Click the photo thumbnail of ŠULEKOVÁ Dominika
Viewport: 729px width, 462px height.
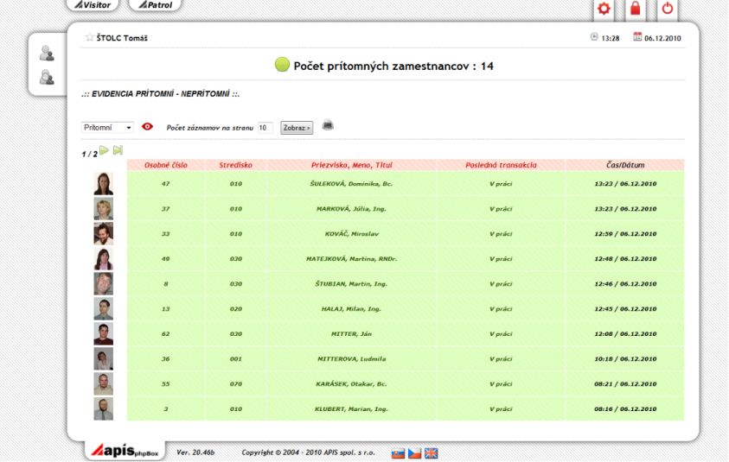103,184
